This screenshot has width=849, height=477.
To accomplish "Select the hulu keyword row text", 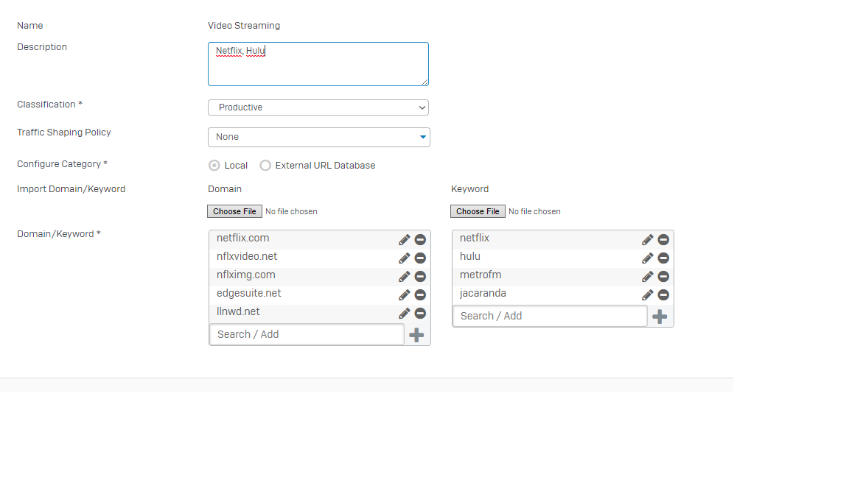I will [x=470, y=256].
